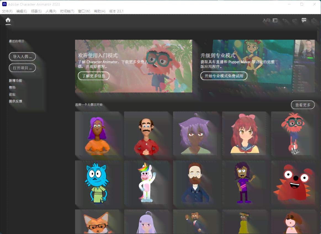Open the 时间轴(T) menu
Viewport: 321px width, 234px height.
[x=67, y=11]
